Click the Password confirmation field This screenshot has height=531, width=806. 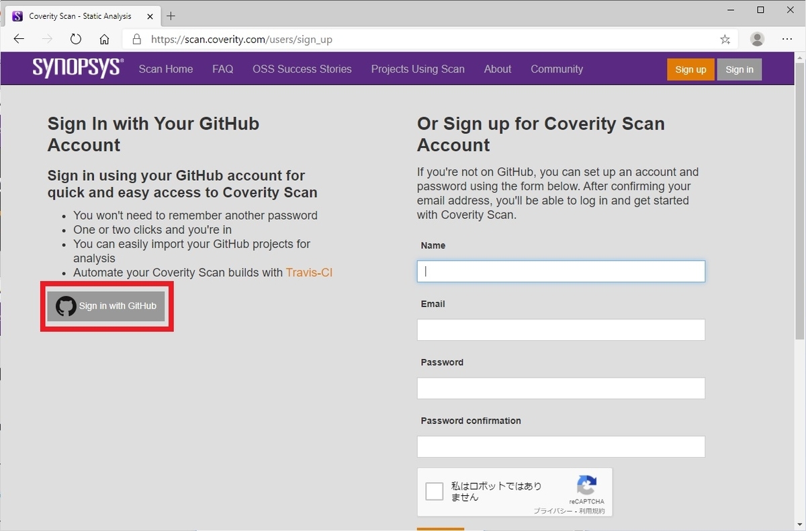[561, 447]
